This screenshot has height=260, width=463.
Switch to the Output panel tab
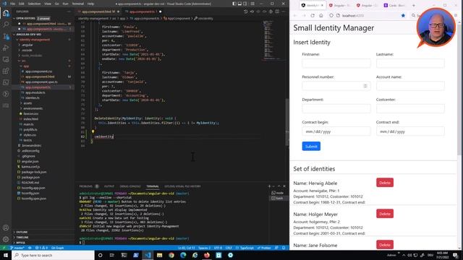(109, 186)
